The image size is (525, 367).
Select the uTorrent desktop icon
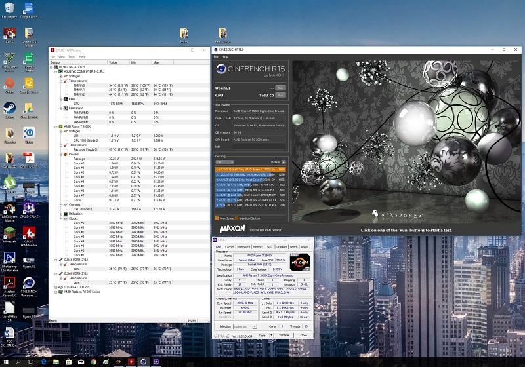pyautogui.click(x=9, y=185)
